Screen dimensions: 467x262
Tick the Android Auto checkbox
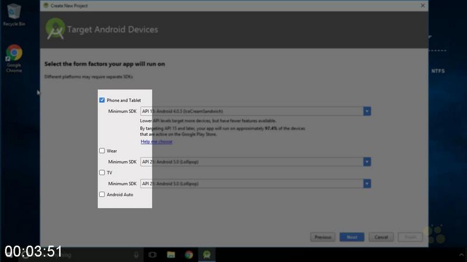tap(102, 194)
